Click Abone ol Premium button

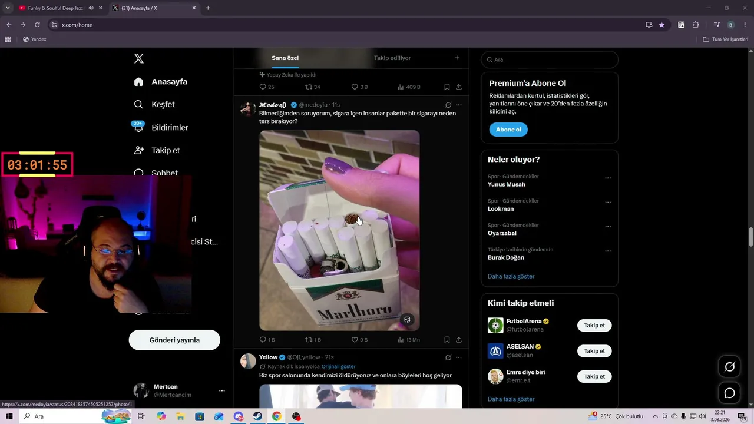click(x=508, y=130)
